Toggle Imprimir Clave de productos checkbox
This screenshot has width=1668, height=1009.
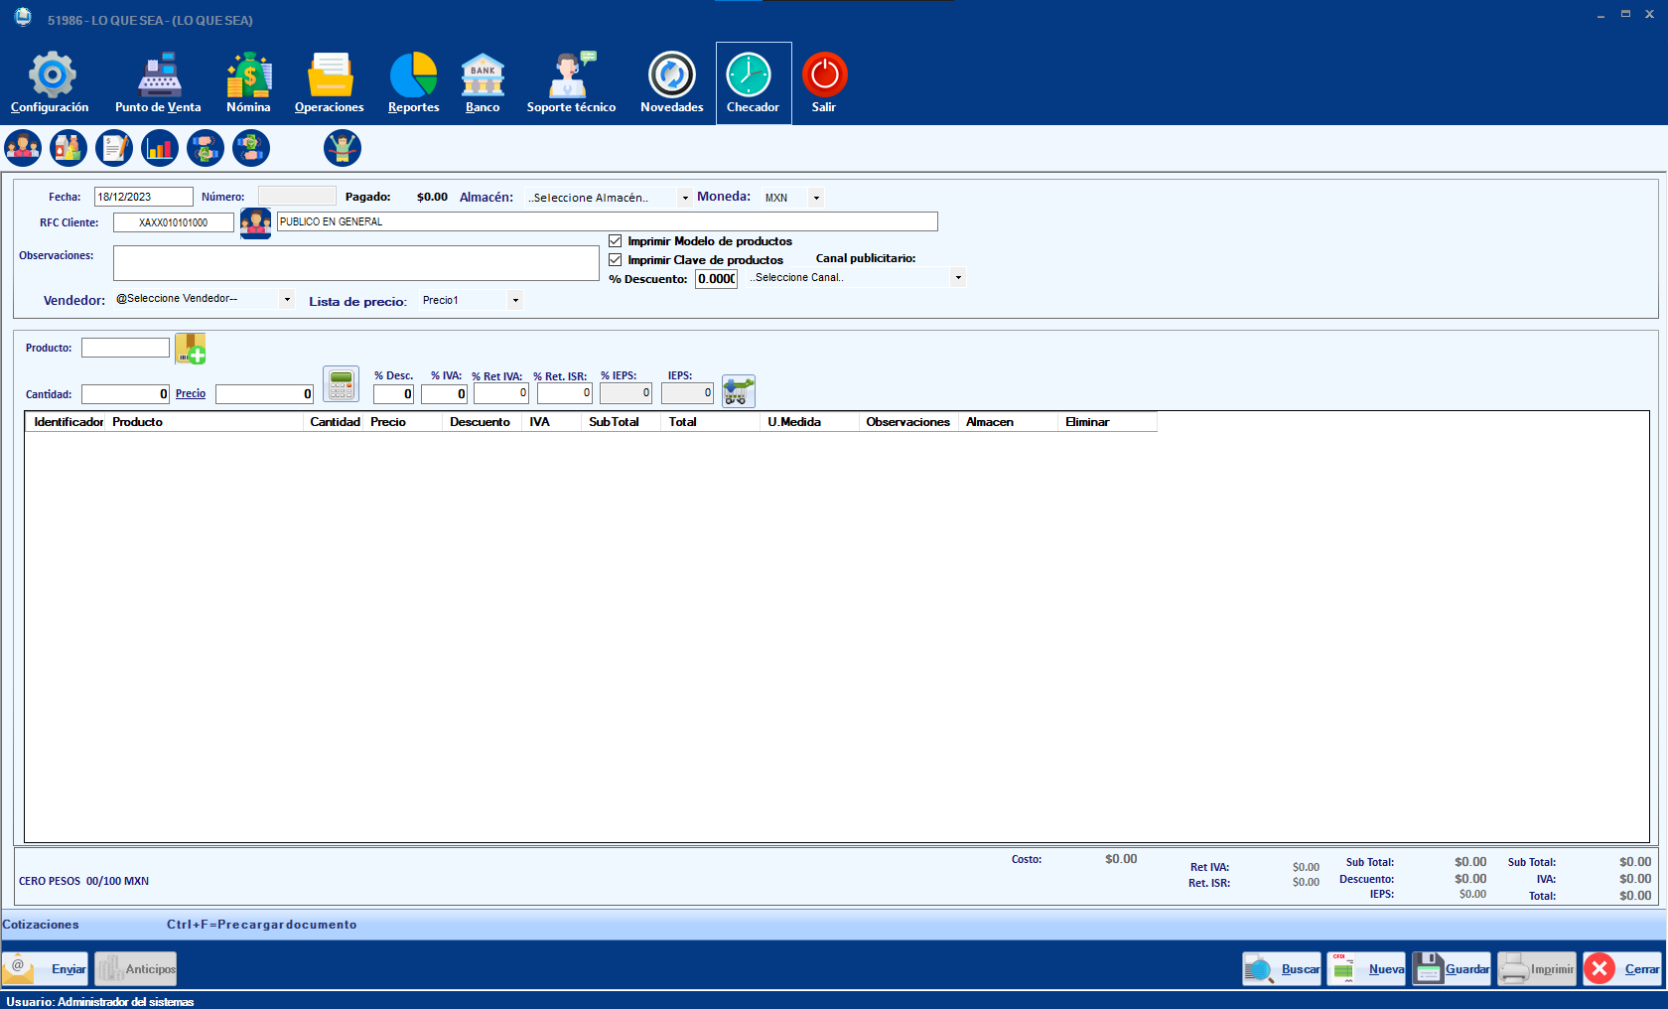tap(616, 260)
